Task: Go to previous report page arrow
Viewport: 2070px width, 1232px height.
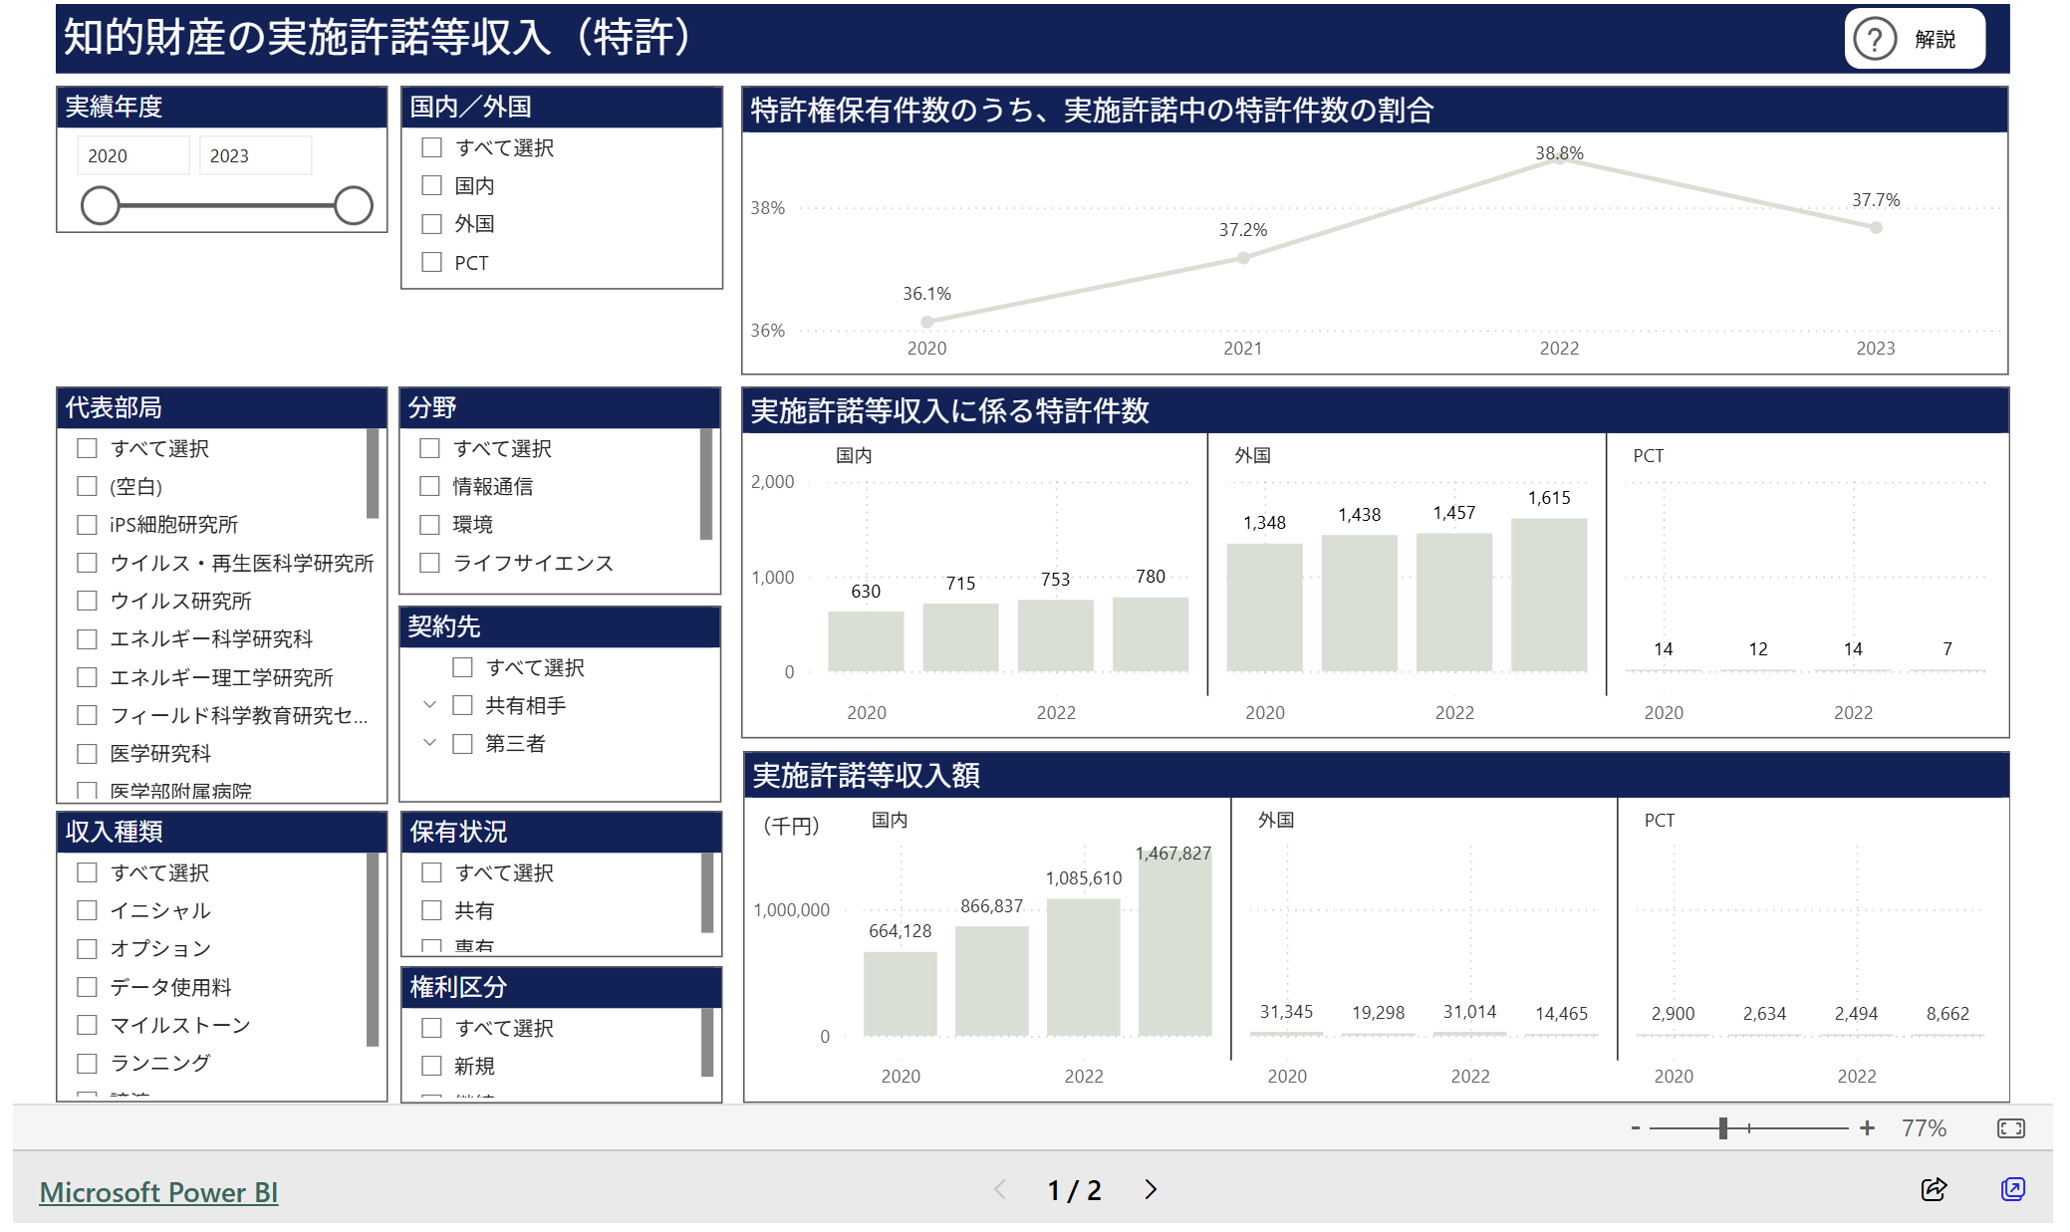Action: 1000,1189
